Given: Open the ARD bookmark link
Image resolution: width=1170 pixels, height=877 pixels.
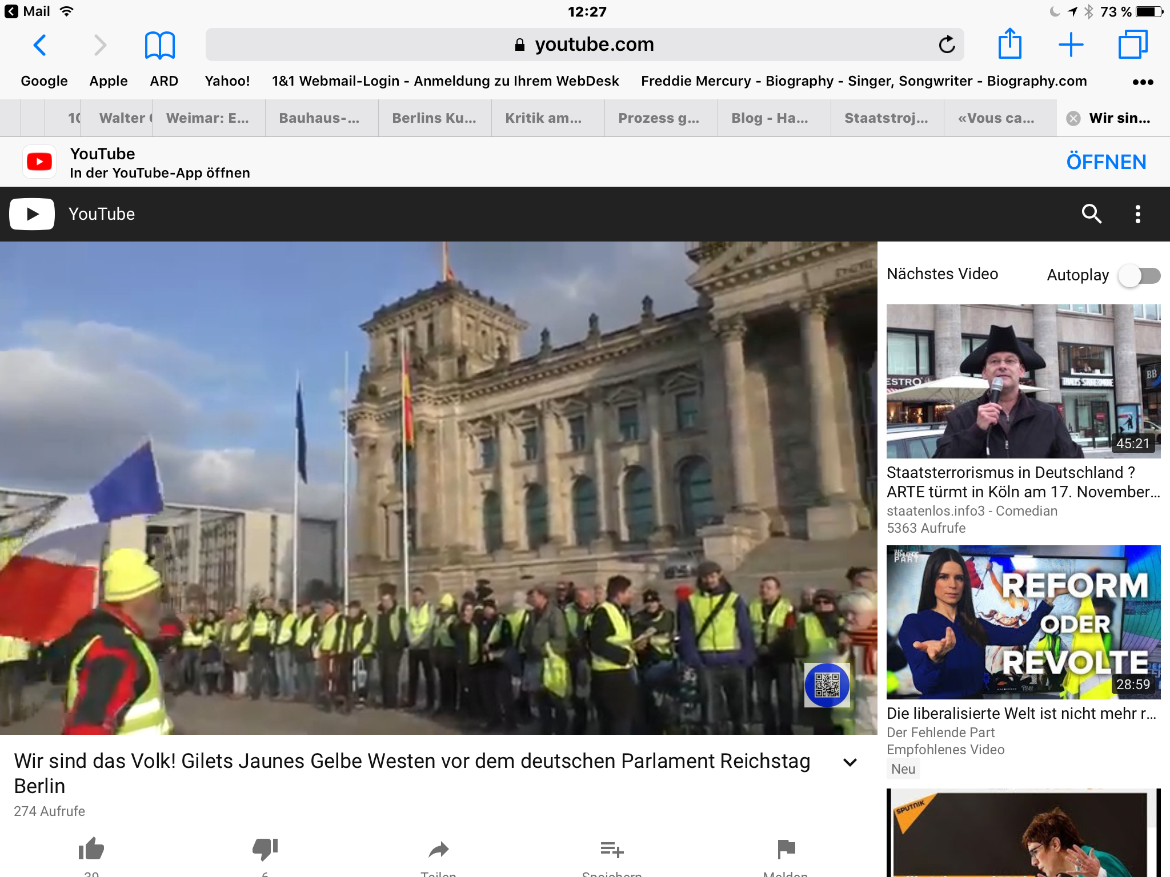Looking at the screenshot, I should pos(164,81).
